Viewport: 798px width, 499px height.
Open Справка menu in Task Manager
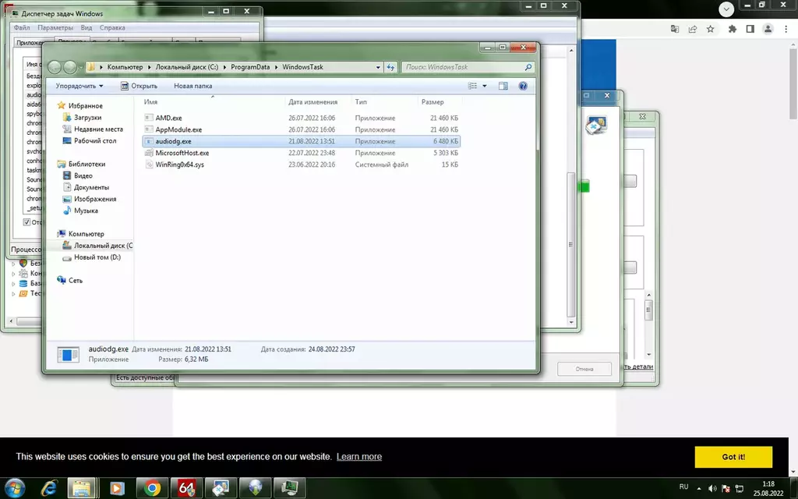(112, 27)
